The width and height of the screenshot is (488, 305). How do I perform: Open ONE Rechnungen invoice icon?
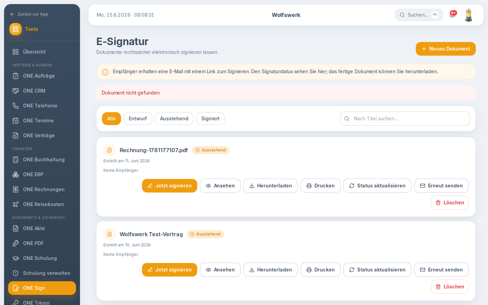16,189
